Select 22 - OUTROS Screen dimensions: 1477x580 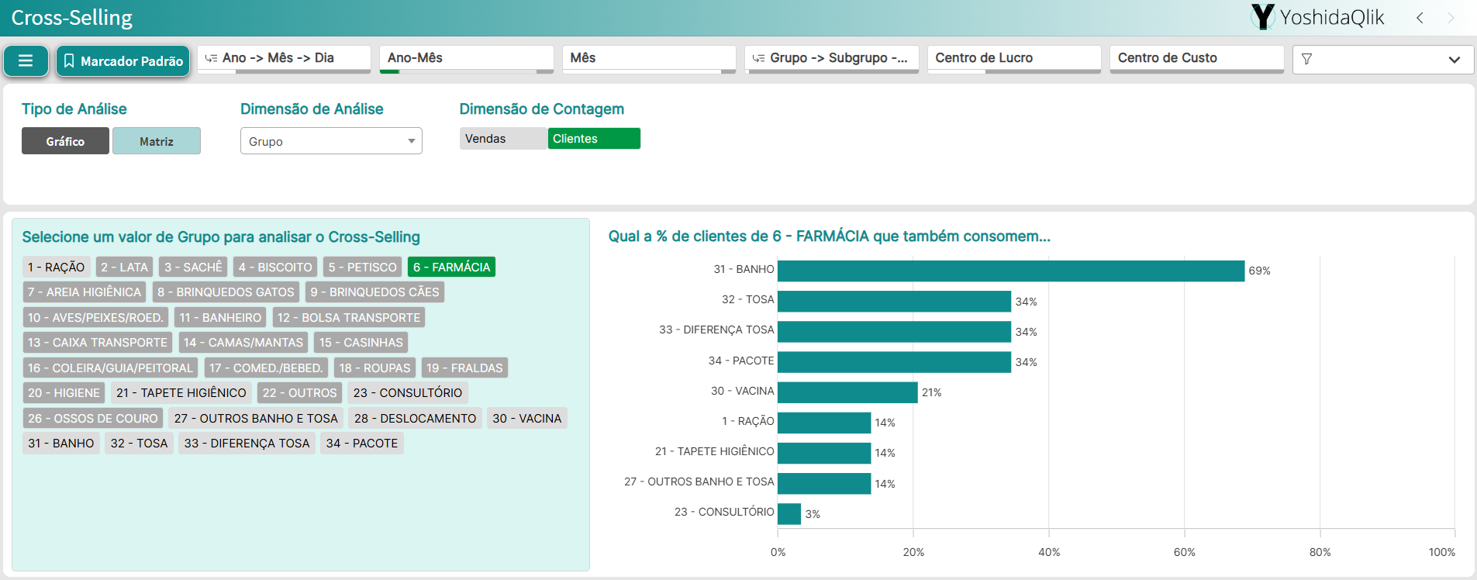click(300, 393)
